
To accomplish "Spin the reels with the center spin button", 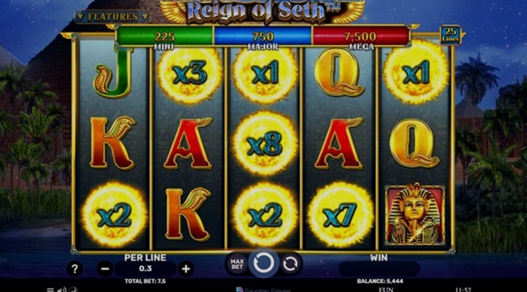I will click(x=263, y=263).
